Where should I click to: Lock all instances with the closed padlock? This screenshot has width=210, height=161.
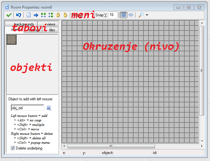coord(58,15)
